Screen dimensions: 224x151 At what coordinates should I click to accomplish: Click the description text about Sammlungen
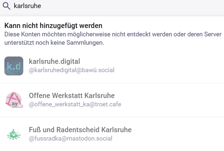[x=113, y=38]
